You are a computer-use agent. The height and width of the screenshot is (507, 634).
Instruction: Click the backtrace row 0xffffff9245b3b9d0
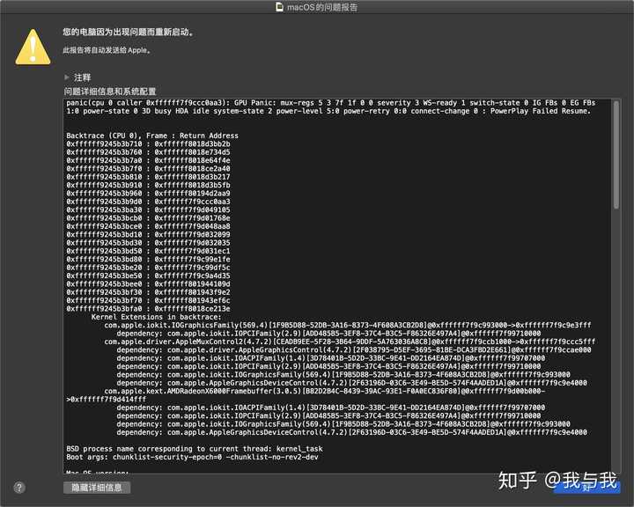149,202
